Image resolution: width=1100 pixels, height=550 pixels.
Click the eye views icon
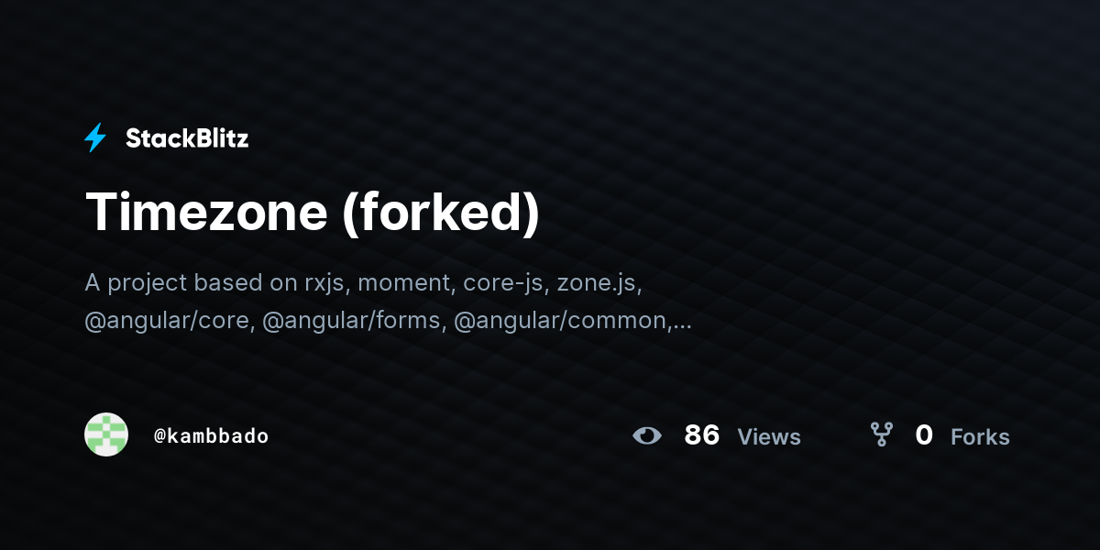[647, 435]
